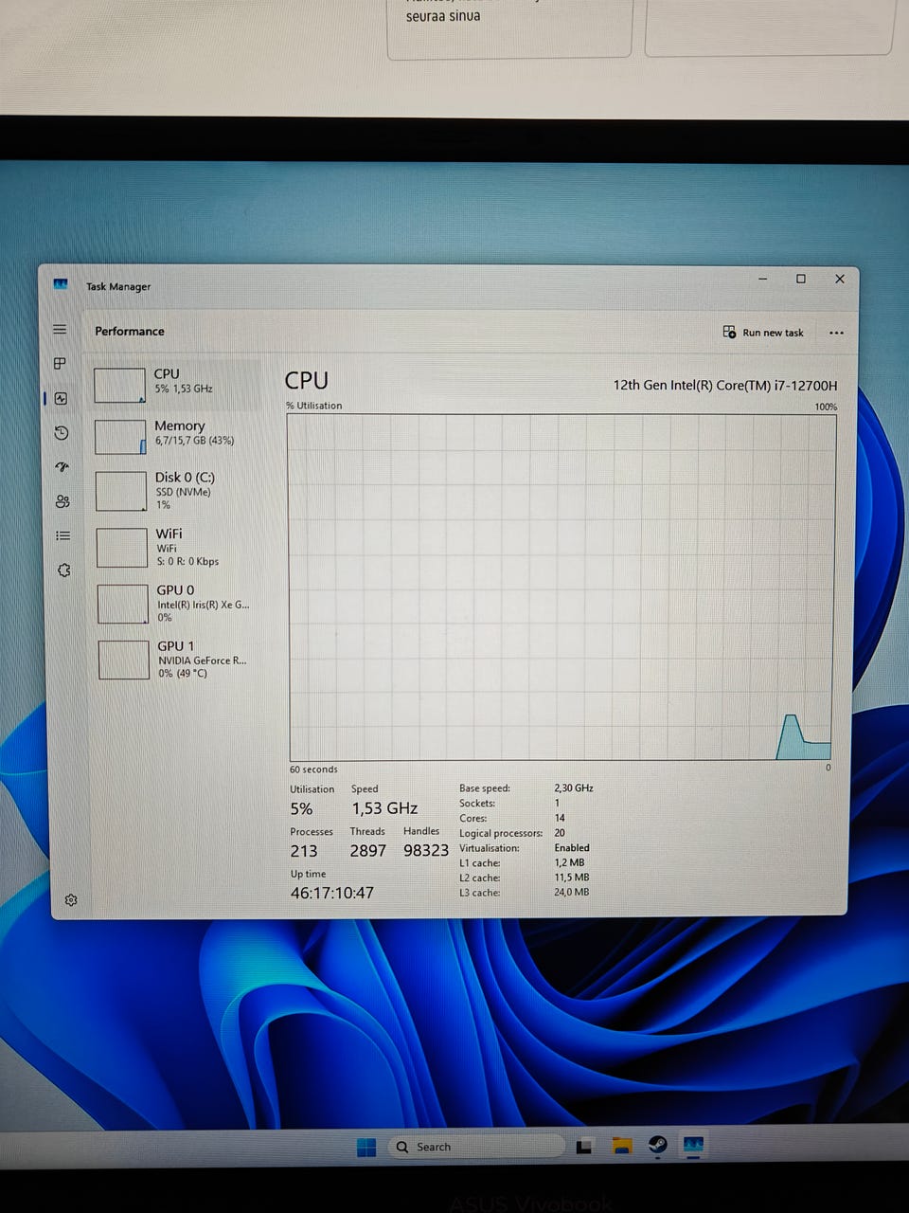This screenshot has height=1213, width=909.
Task: Select the GPU 1 NVIDIA GeForce entry
Action: 180,659
